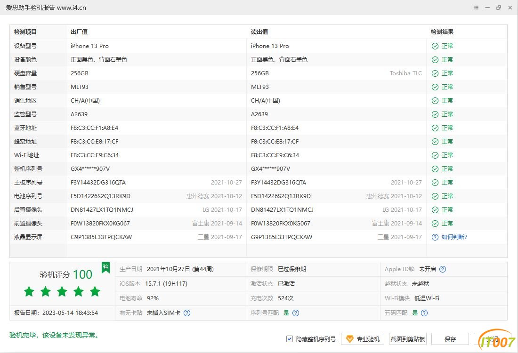This screenshot has width=518, height=353.
Task: Click the help icon next to 五码匹配
Action: point(424,313)
